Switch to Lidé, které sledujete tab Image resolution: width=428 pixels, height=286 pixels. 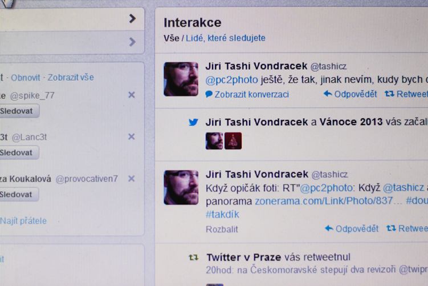tap(226, 38)
